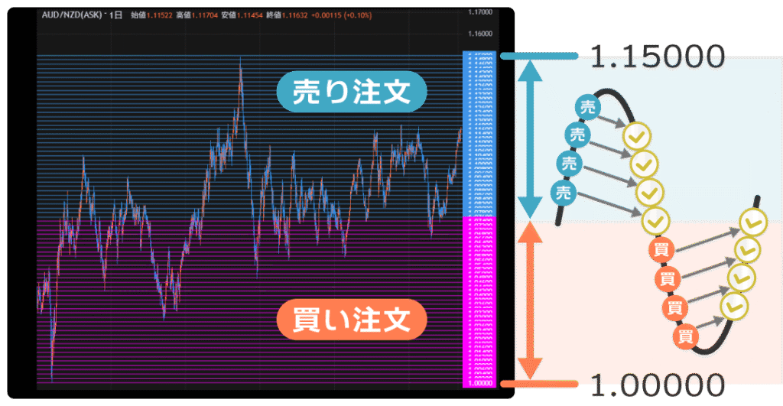Screen dimensions: 783x406
Task: Click the third 売 circle from top
Action: point(569,163)
